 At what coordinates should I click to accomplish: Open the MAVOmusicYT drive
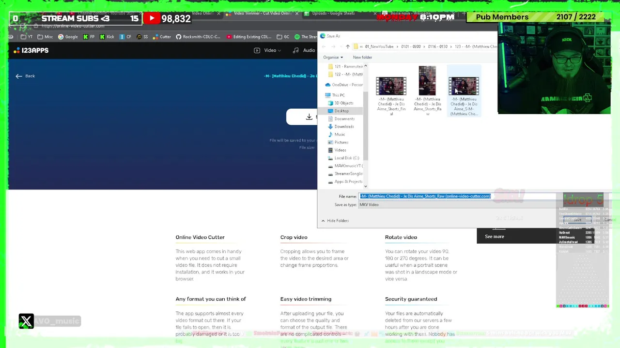tap(345, 166)
